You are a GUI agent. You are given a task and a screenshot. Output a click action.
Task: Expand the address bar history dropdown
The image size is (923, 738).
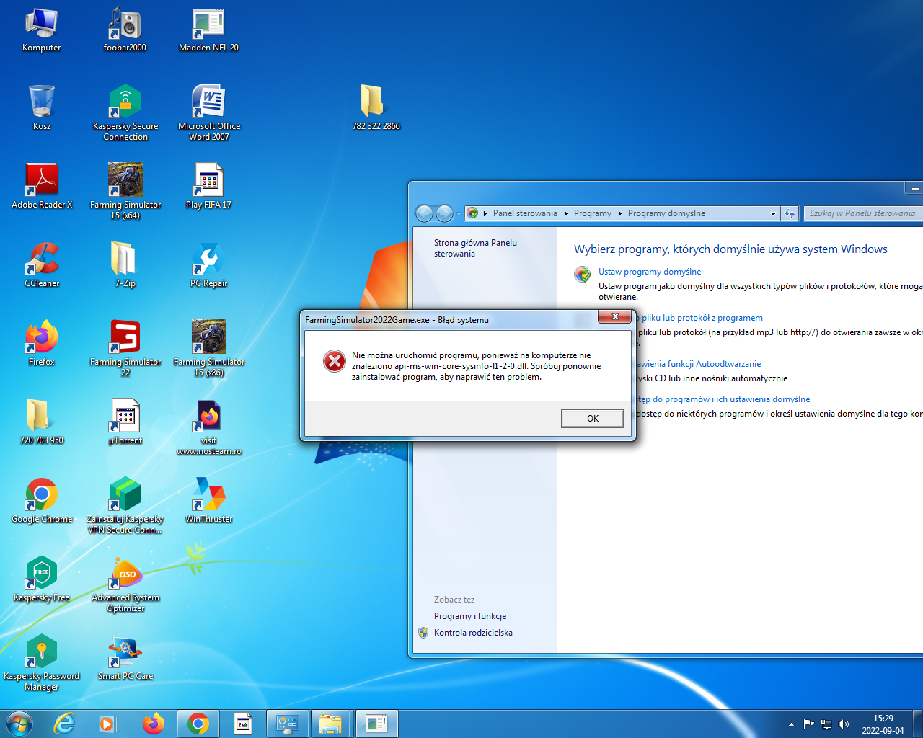(773, 213)
